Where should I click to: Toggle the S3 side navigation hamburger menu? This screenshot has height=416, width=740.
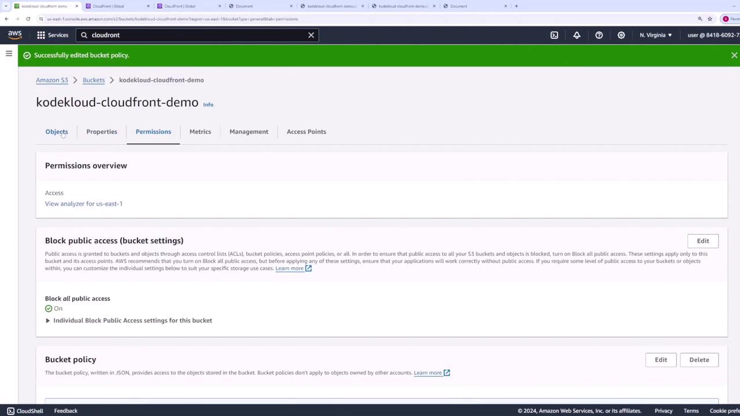[9, 54]
